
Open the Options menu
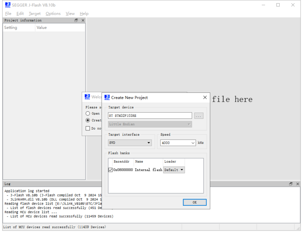(x=53, y=13)
